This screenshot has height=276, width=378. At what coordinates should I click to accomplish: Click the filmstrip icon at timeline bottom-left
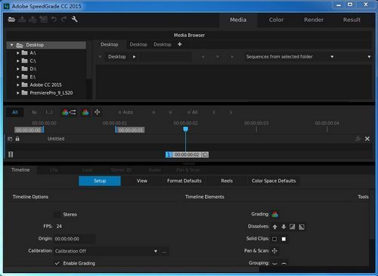pyautogui.click(x=11, y=154)
